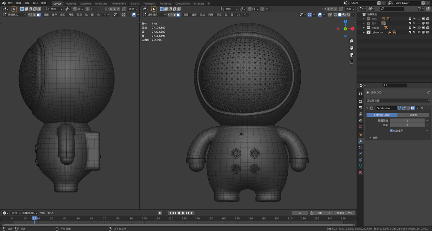Toggle Subdivision modifier display in viewport

click(x=408, y=108)
